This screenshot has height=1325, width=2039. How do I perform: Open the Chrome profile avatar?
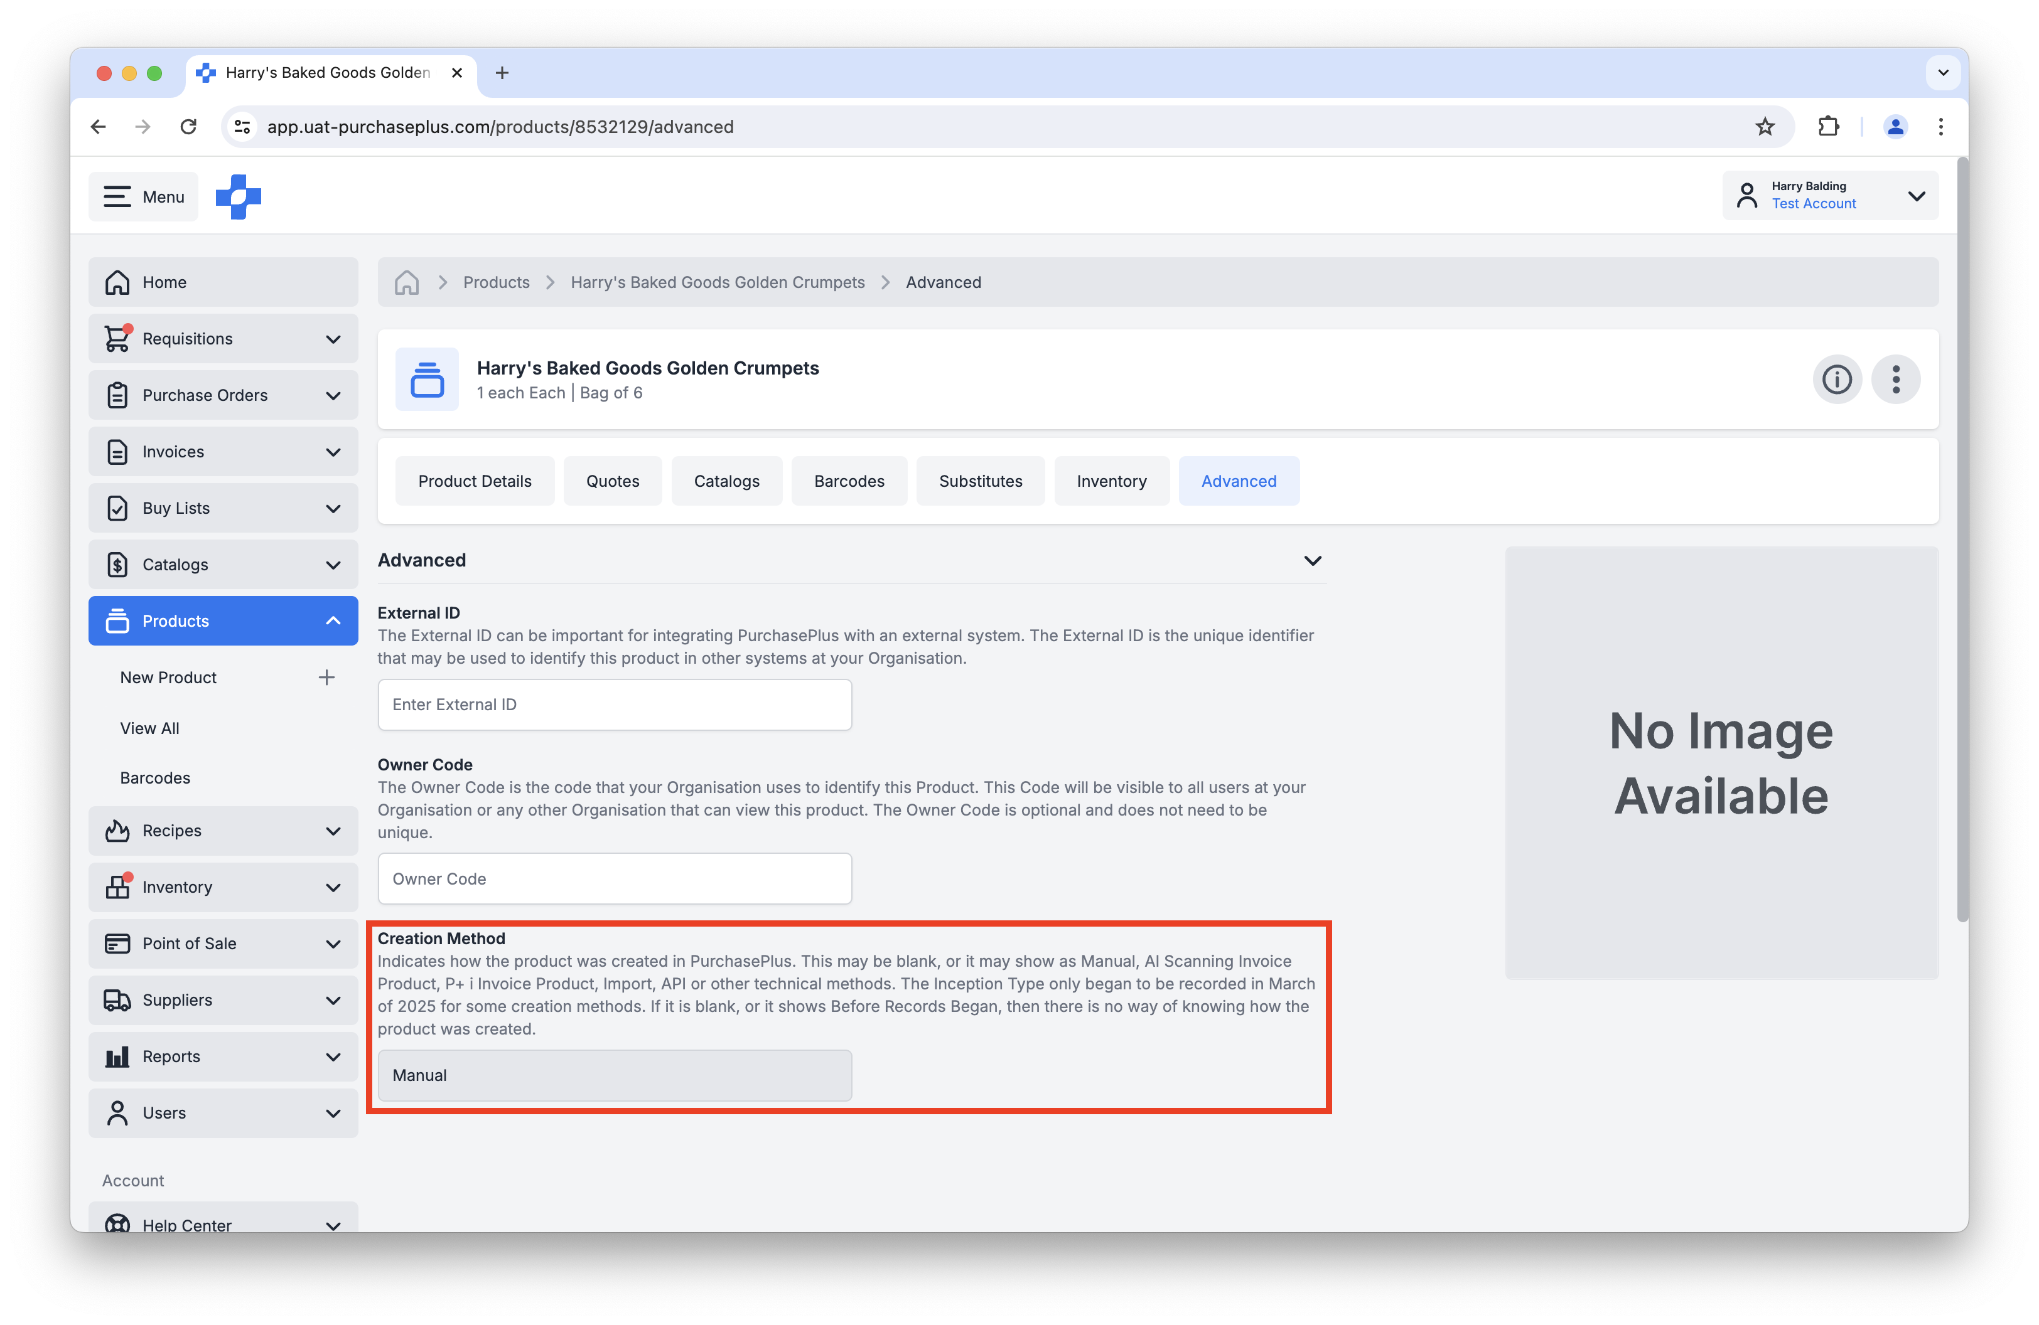[1895, 127]
